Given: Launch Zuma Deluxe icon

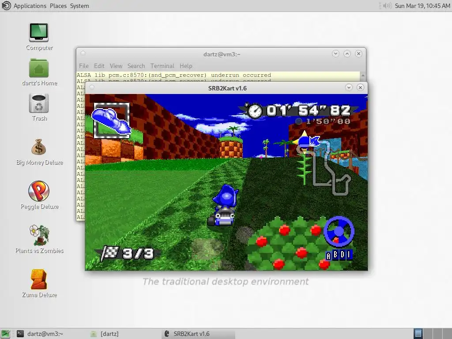Looking at the screenshot, I should pos(39,279).
